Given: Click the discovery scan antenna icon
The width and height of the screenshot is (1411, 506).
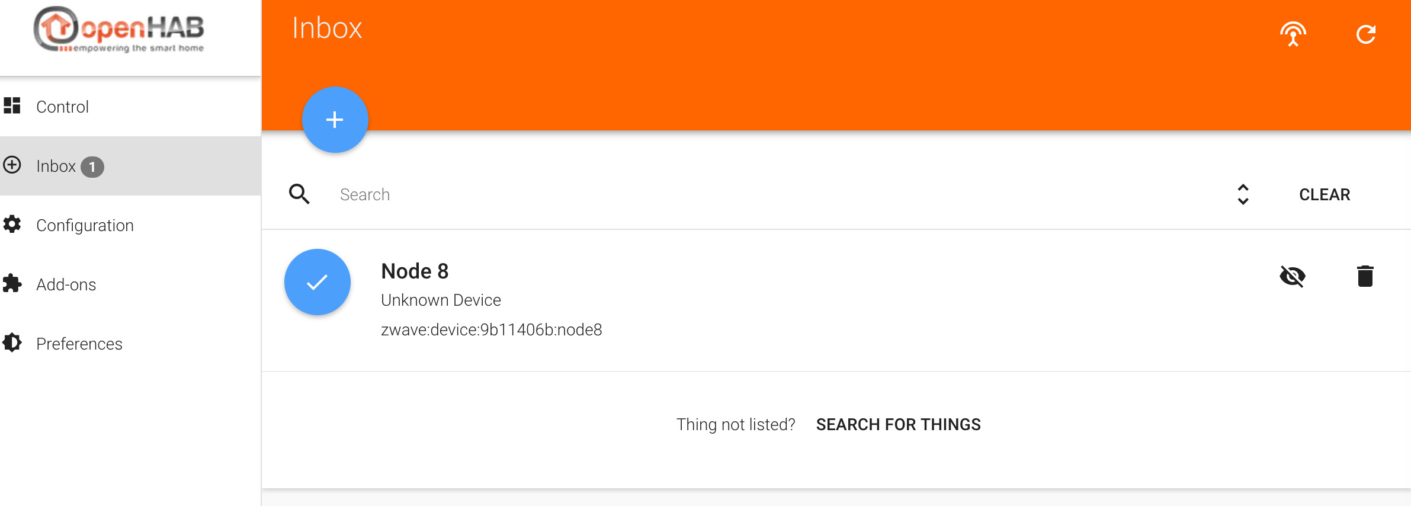Looking at the screenshot, I should coord(1293,34).
